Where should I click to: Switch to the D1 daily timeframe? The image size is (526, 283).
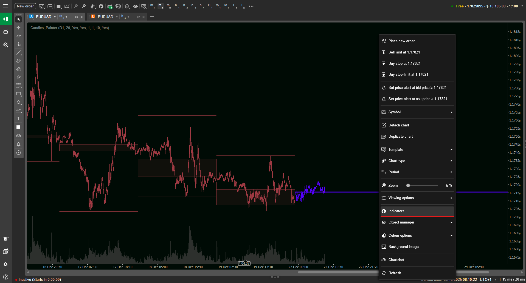click(x=210, y=6)
